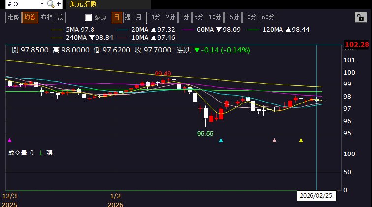Viewport: 372px width, 207px height.
Task: Switch to 月 monthly period
Action: 139,17
